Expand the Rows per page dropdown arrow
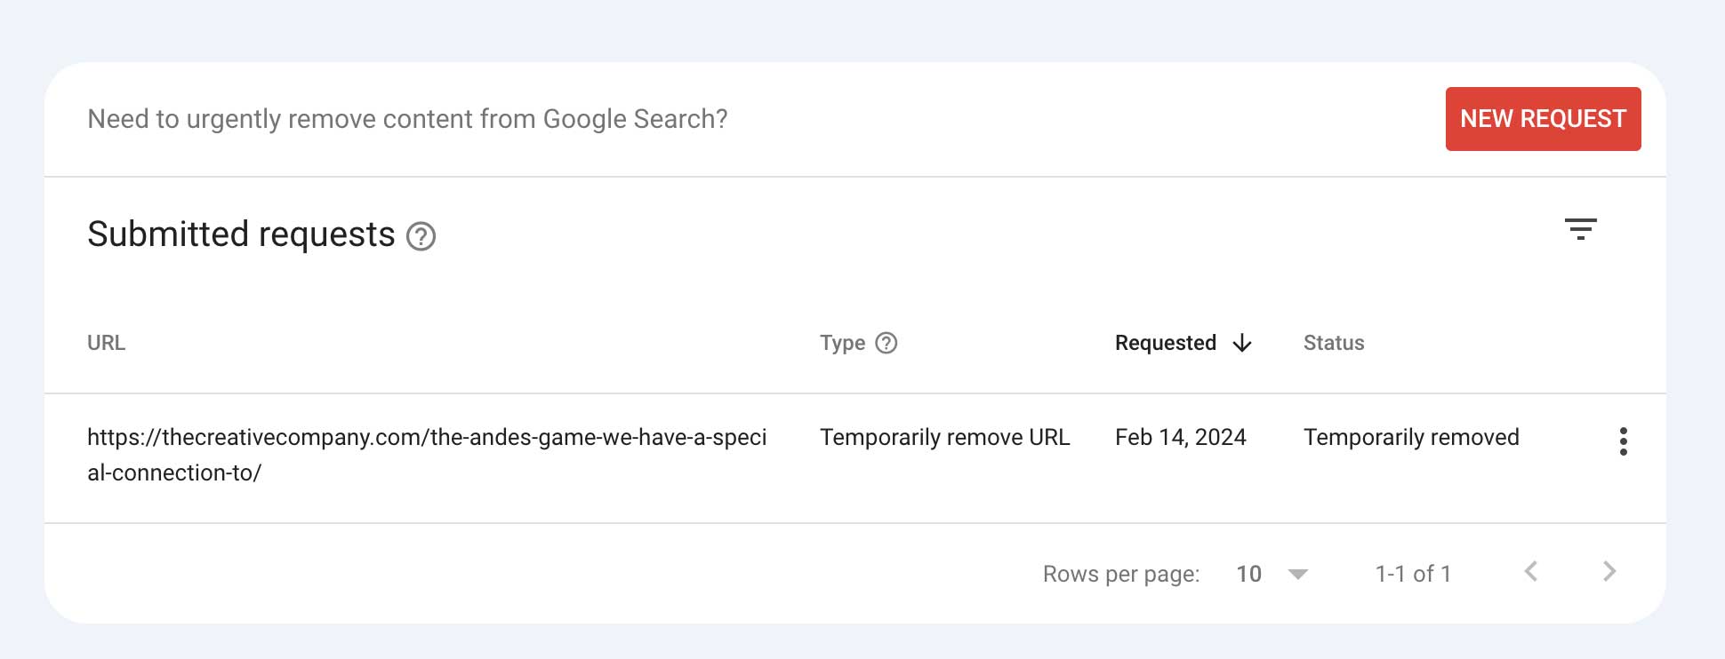1725x659 pixels. point(1298,575)
